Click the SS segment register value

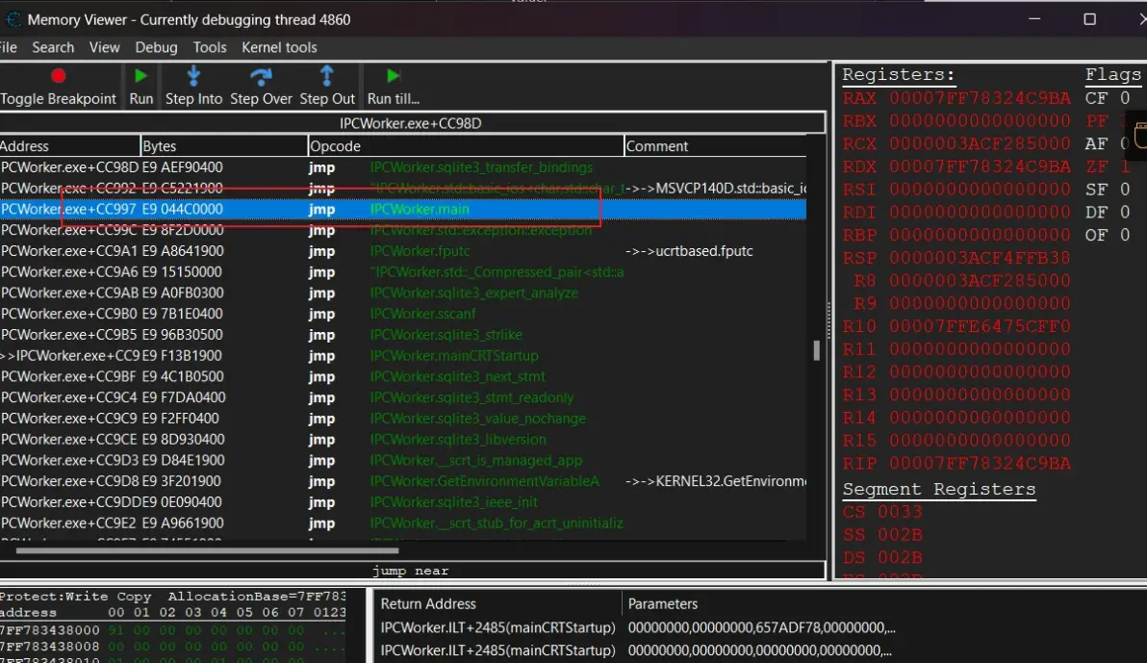(901, 534)
